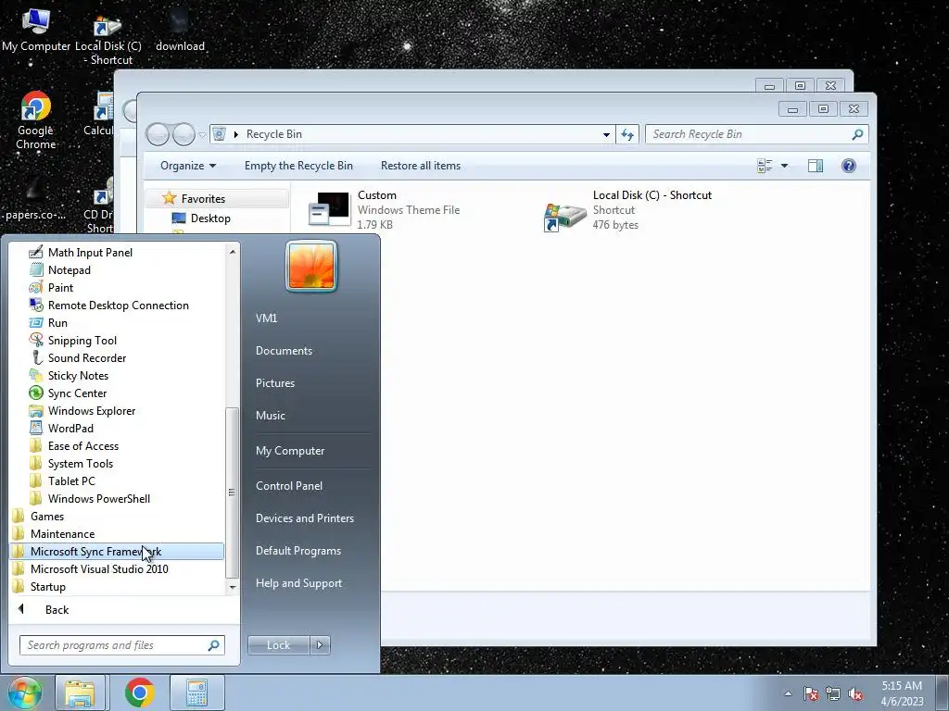
Task: Click the Action Center flag tray icon
Action: click(810, 693)
